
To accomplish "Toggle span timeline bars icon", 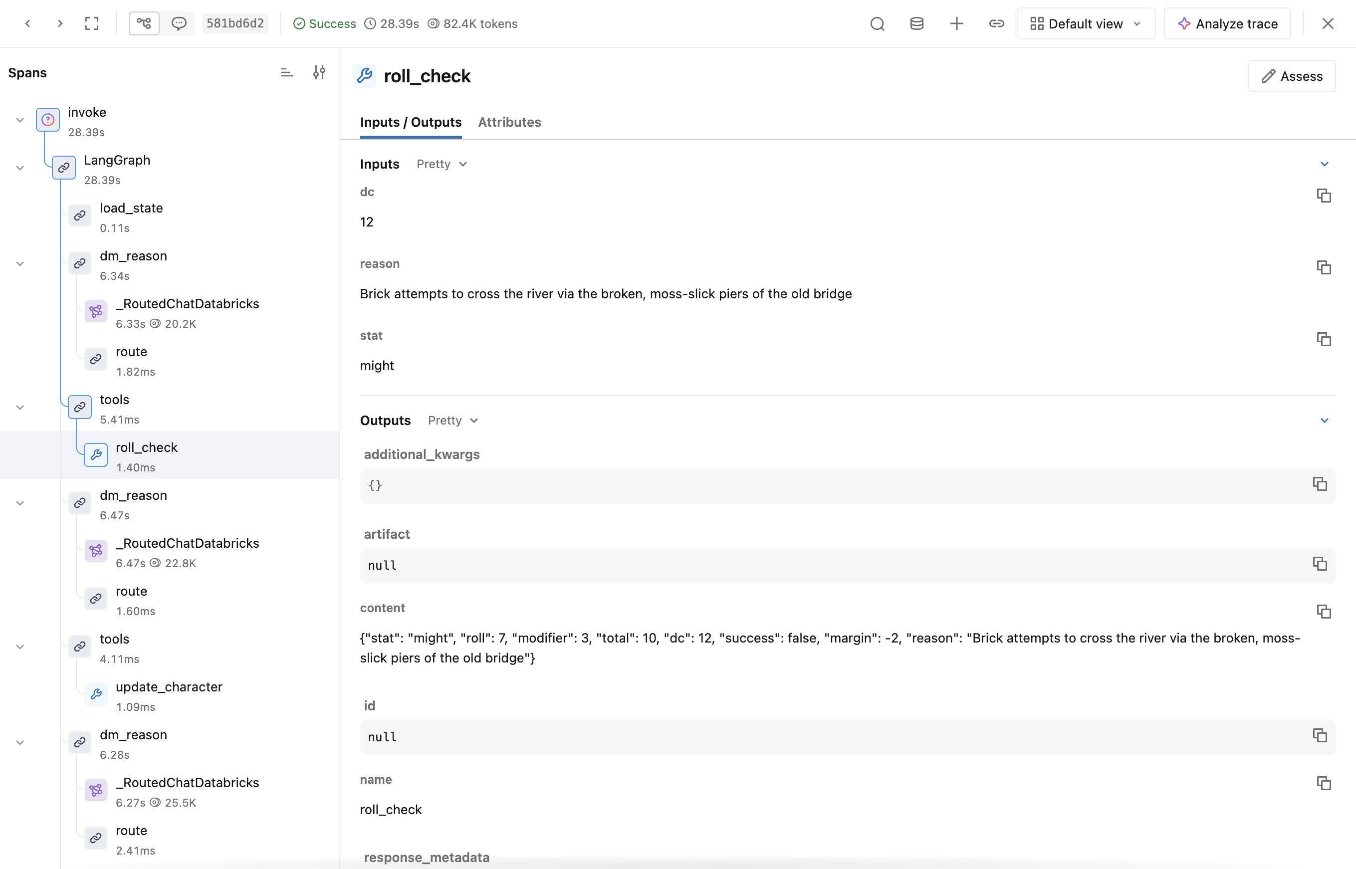I will coord(287,72).
